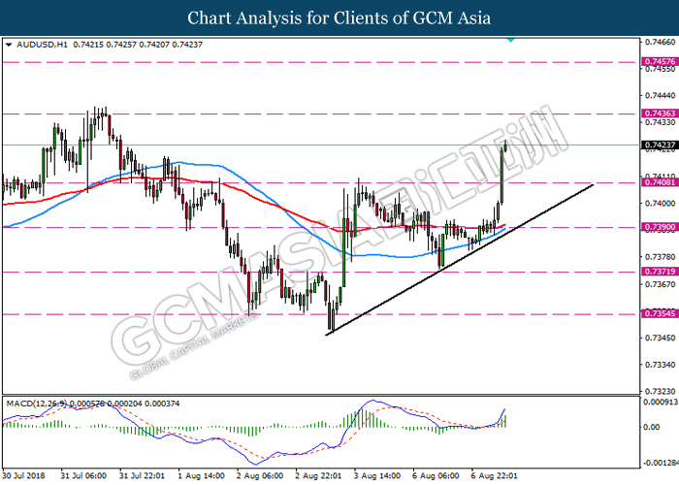
Task: Click the 1 Aug 14:00 time axis label
Action: [x=202, y=476]
